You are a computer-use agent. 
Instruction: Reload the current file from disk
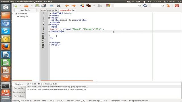[52, 6]
